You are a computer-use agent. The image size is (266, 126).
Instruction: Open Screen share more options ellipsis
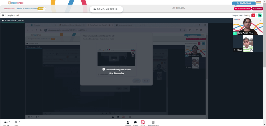(23, 20)
